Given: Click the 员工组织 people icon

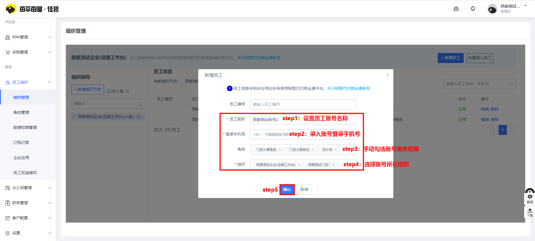Looking at the screenshot, I should point(8,83).
